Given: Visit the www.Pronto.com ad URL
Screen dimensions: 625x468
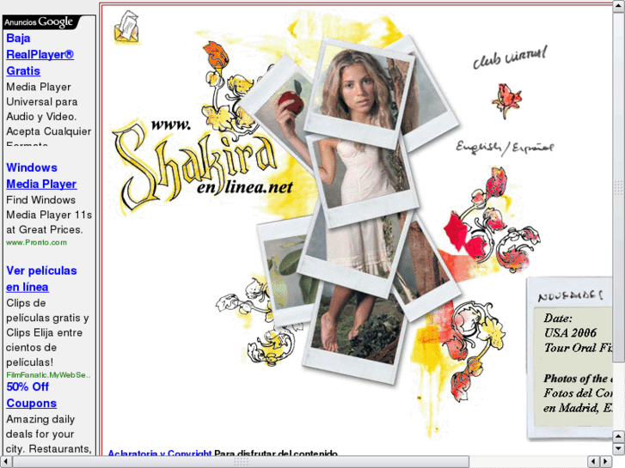Looking at the screenshot, I should 36,242.
